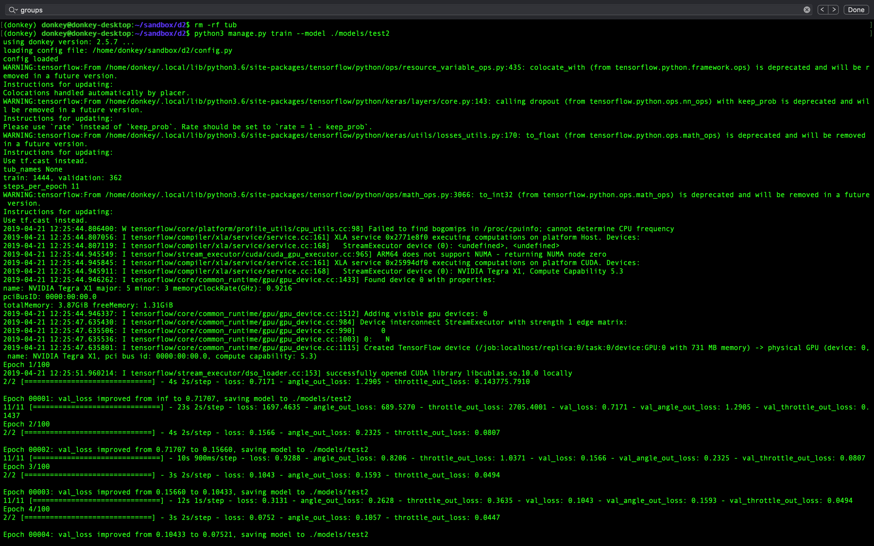This screenshot has width=874, height=546.
Task: Click "Epoch 00001: val_loss improved from inf" line
Action: tap(177, 399)
